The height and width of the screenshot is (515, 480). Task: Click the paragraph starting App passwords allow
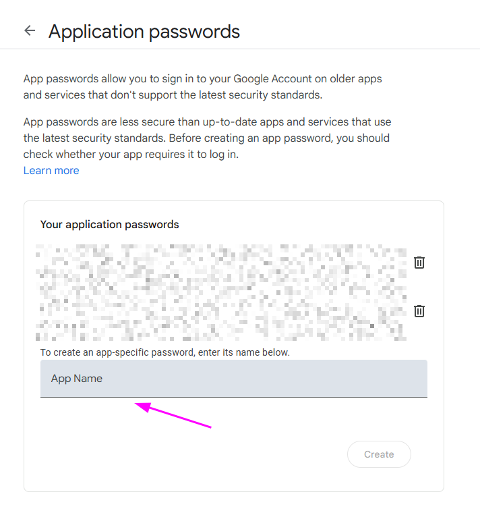[202, 87]
